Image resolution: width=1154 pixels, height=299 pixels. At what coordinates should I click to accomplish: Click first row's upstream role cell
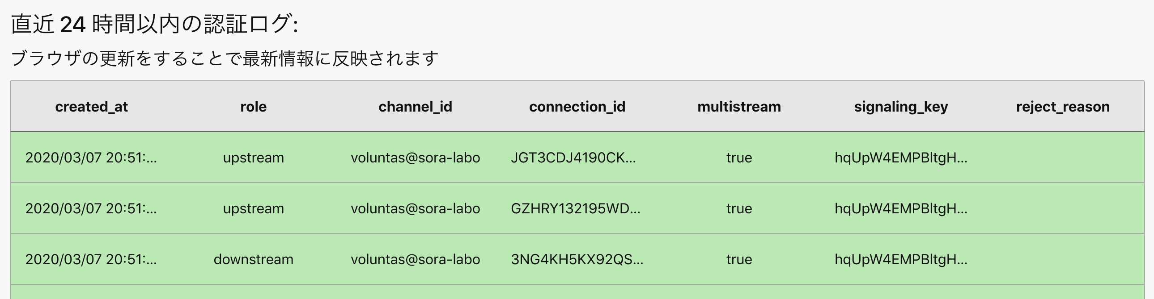pyautogui.click(x=254, y=158)
